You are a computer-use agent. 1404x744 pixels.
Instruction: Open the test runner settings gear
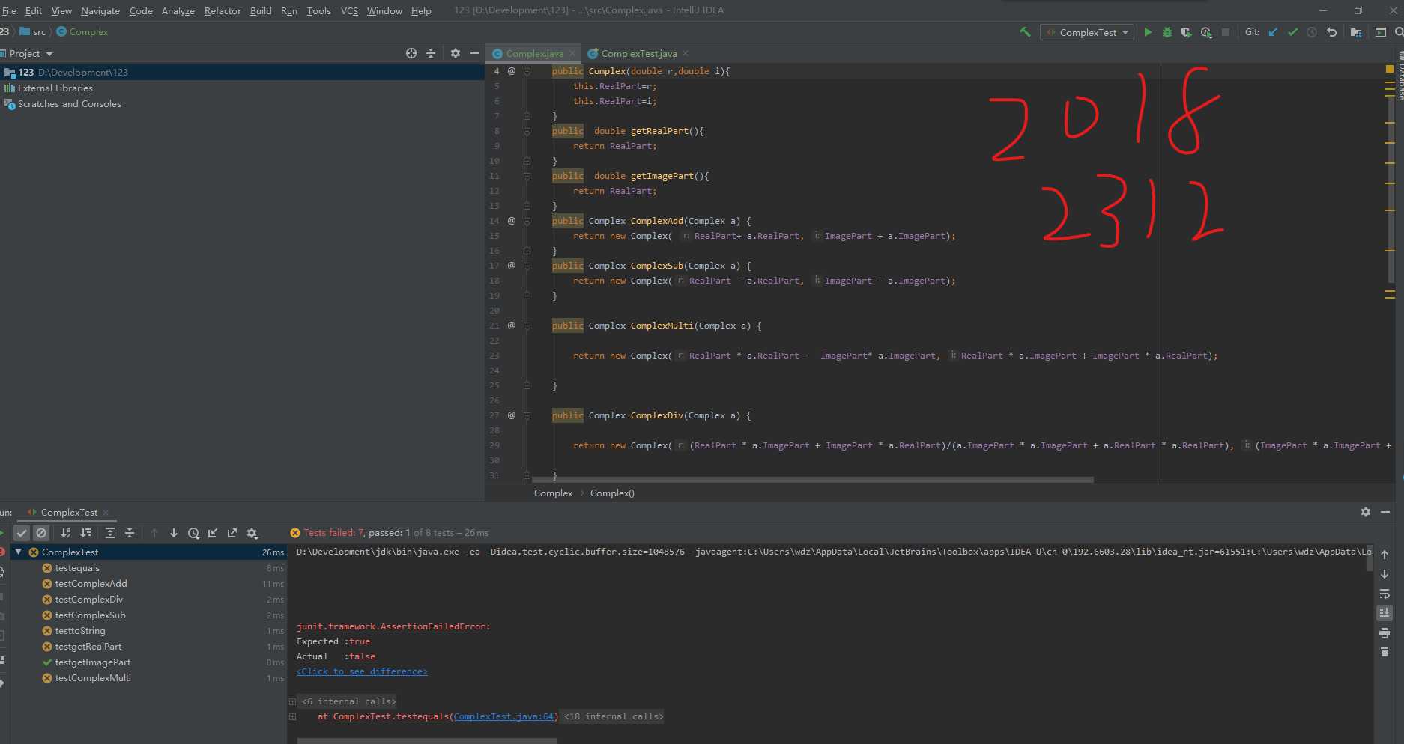pyautogui.click(x=252, y=533)
